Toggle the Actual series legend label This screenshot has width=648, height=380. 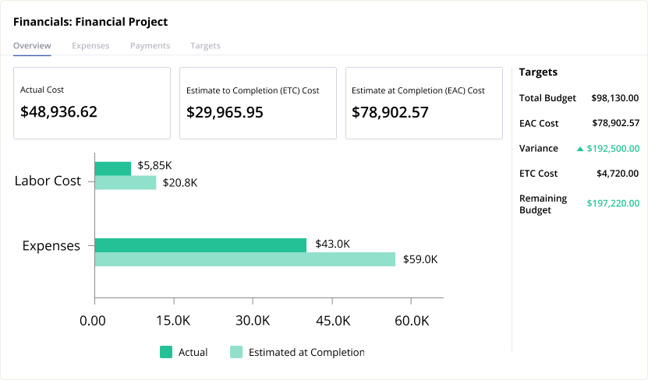coord(193,352)
